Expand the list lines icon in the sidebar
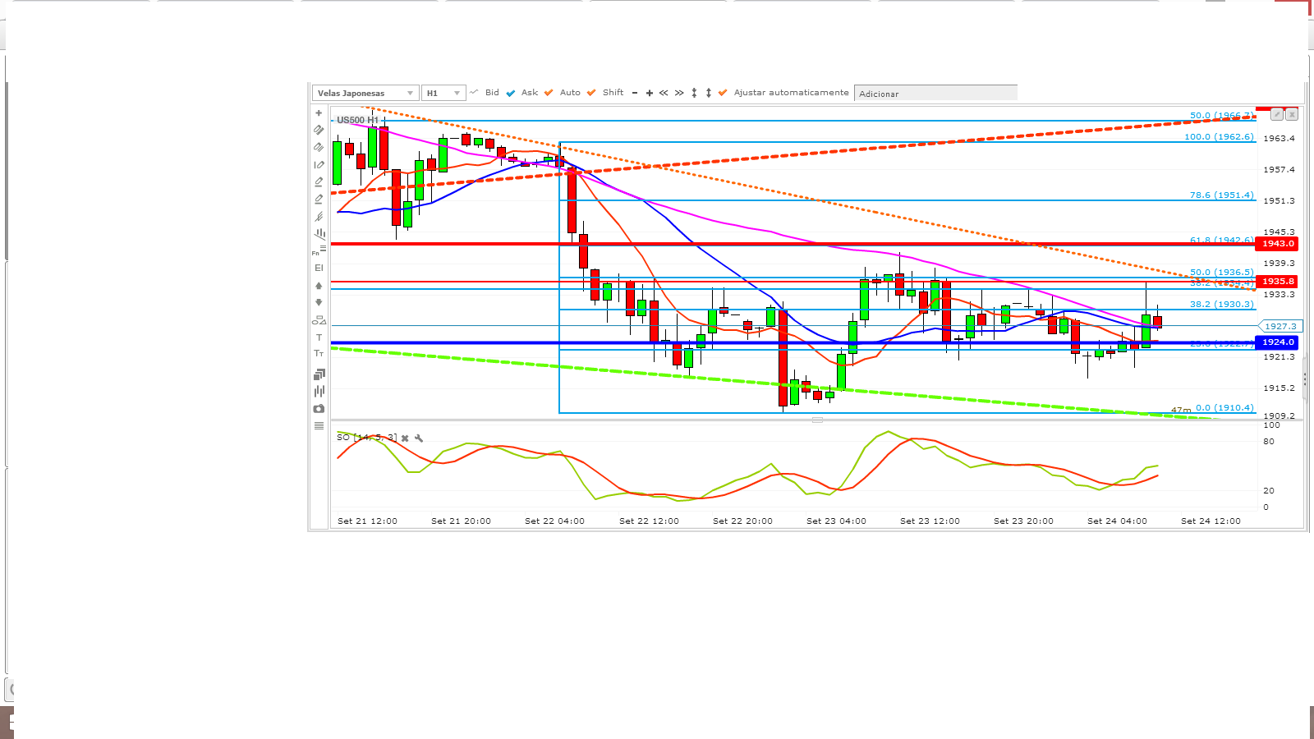Viewport: 1314px width, 739px height. (x=319, y=425)
